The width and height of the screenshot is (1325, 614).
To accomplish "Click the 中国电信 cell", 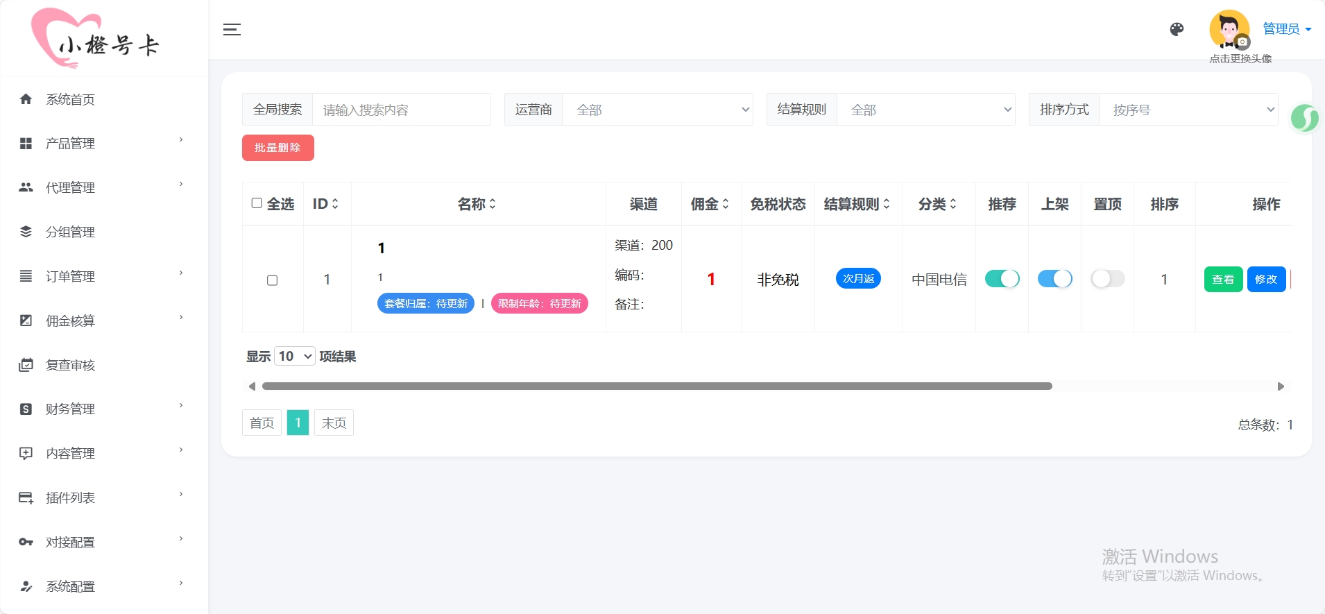I will (939, 280).
